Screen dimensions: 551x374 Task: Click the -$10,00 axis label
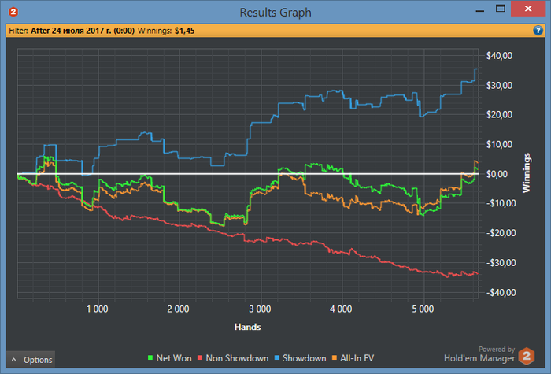[x=501, y=203]
